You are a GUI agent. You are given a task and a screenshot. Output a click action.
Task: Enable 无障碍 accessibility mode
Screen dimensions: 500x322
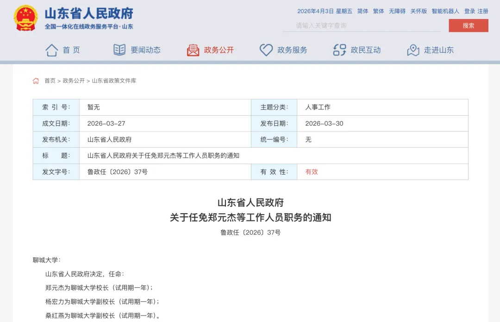tap(397, 11)
